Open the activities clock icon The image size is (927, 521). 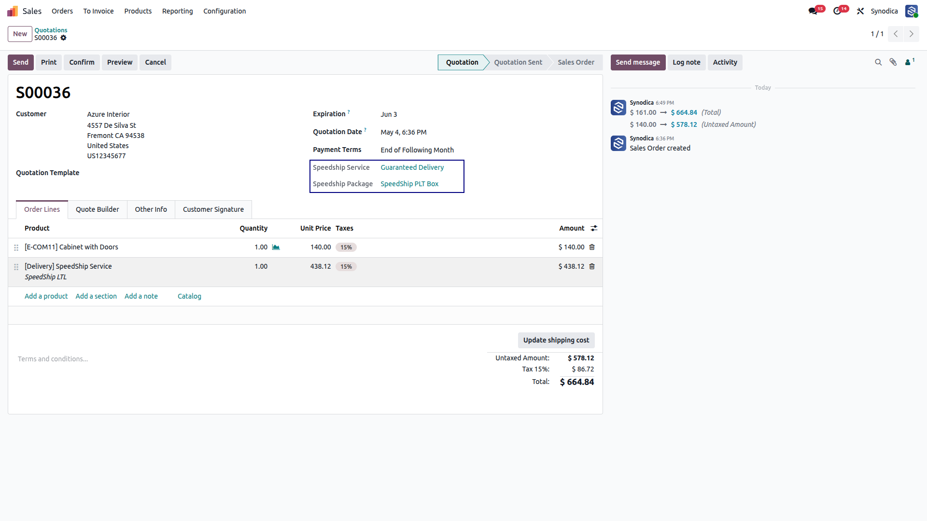tap(837, 11)
